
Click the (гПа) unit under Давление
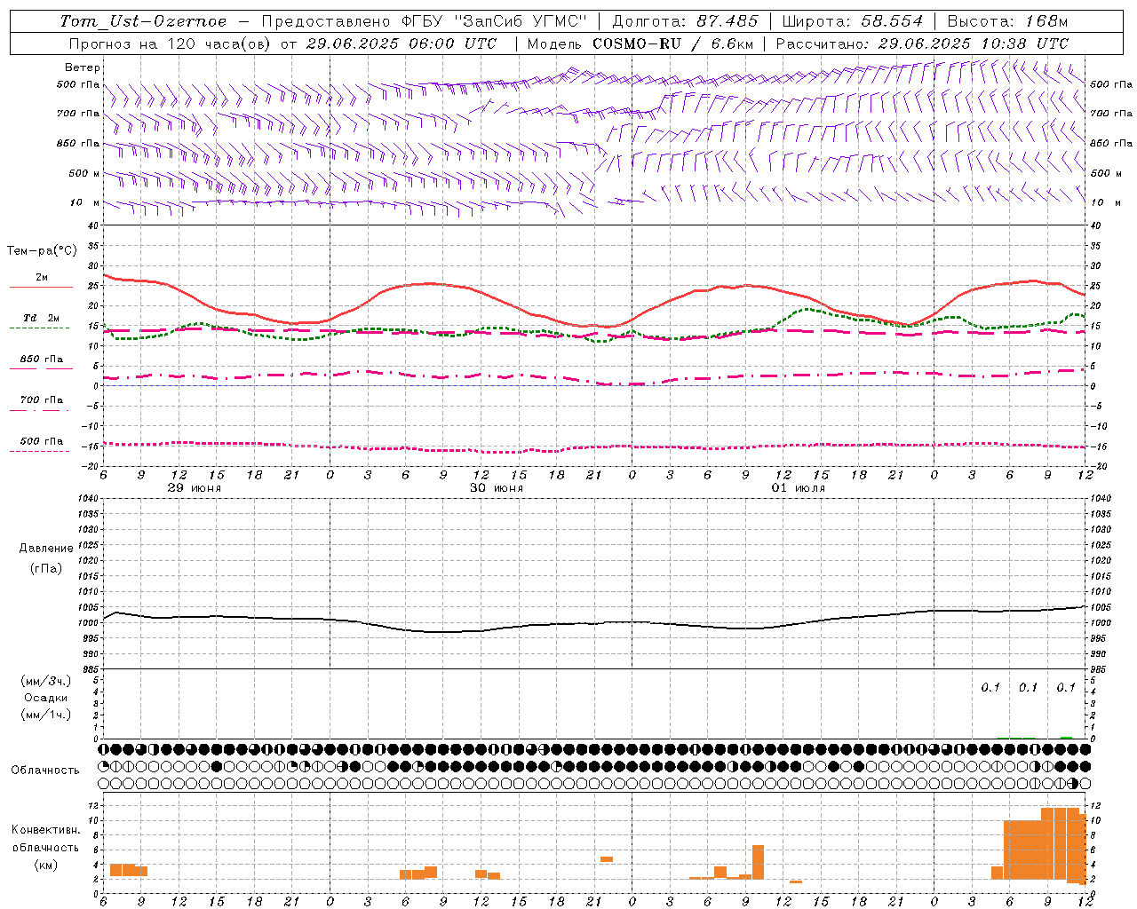(46, 569)
